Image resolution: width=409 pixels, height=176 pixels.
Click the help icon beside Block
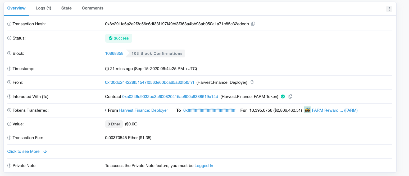tap(9, 53)
